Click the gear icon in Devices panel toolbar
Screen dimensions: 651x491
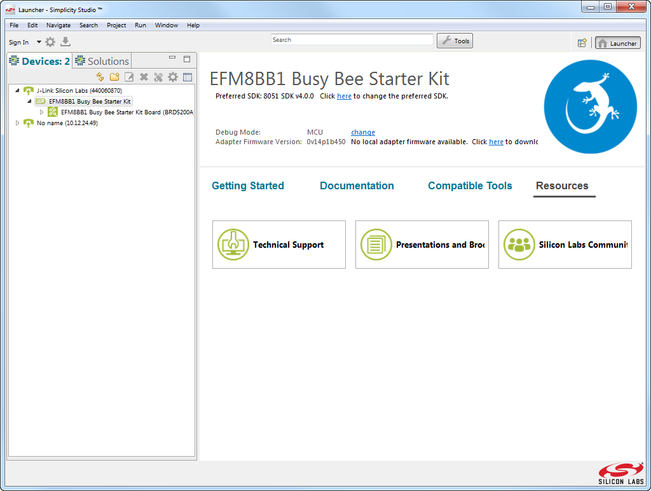[173, 77]
